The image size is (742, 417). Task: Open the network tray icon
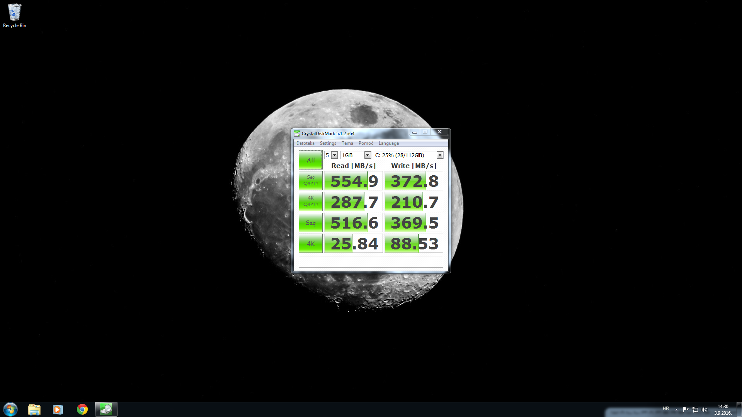coord(695,410)
